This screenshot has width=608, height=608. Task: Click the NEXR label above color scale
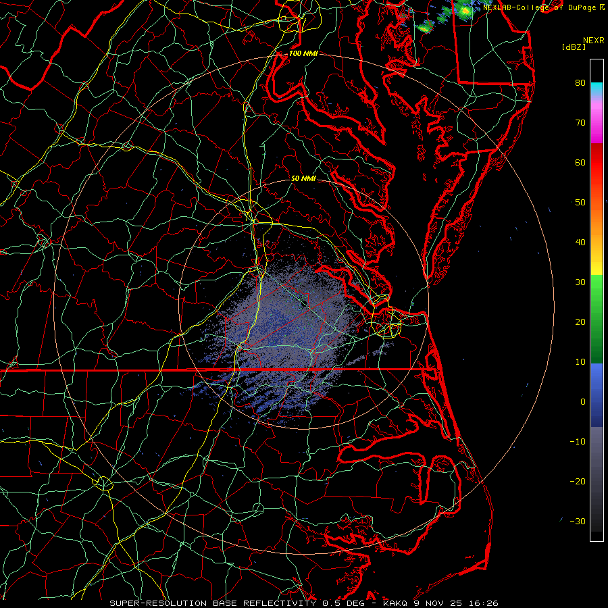point(594,41)
